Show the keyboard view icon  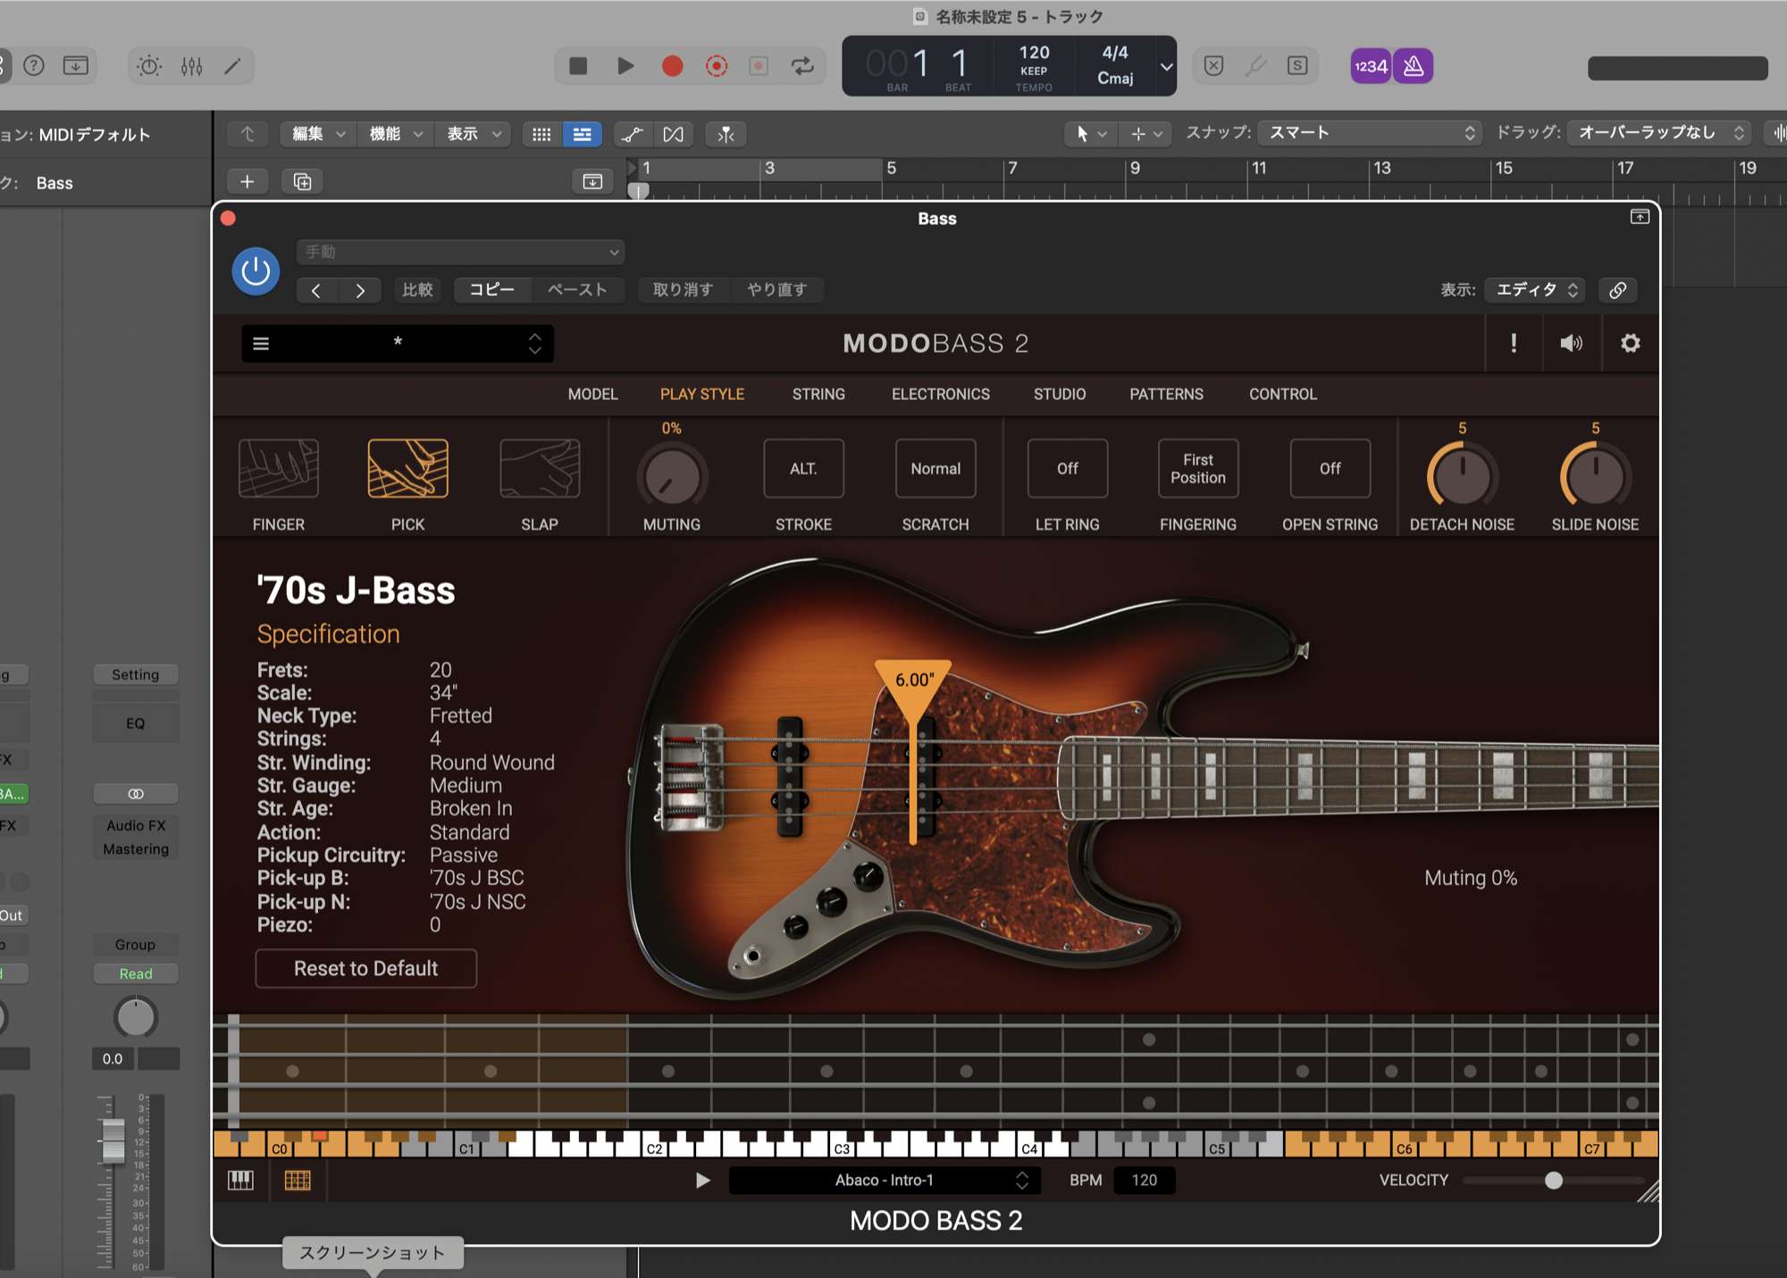(240, 1181)
